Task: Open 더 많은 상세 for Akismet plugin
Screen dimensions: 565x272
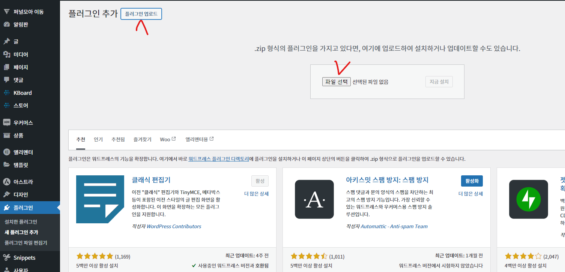Action: [x=471, y=194]
